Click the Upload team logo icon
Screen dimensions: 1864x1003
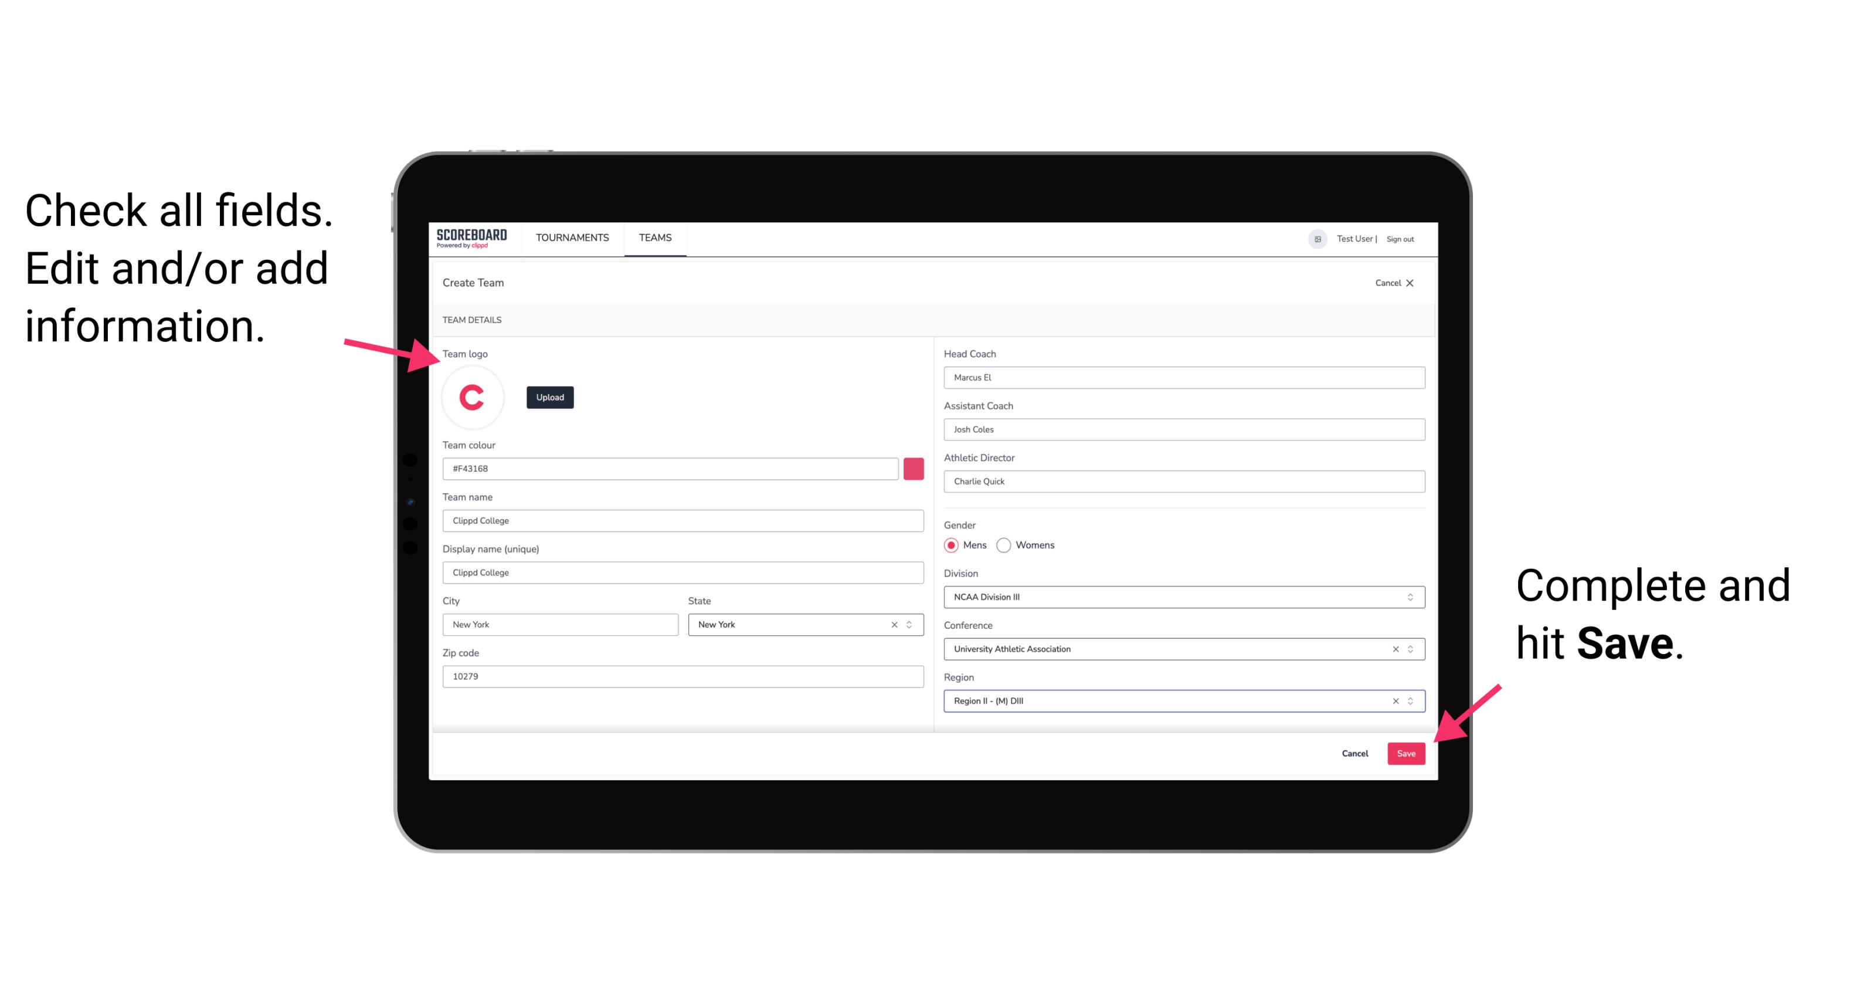pos(548,397)
